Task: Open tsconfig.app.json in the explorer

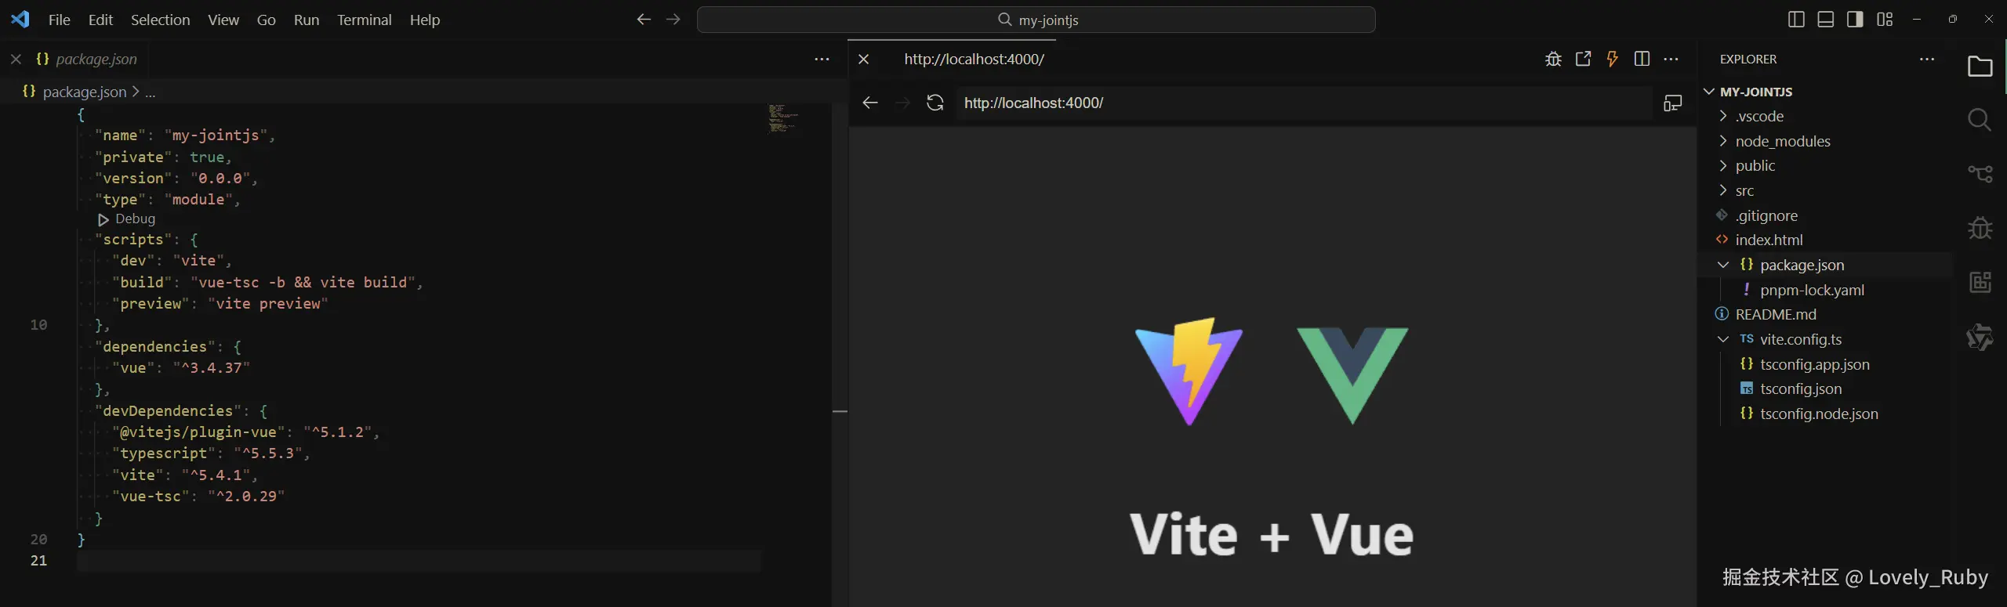Action: [1814, 364]
